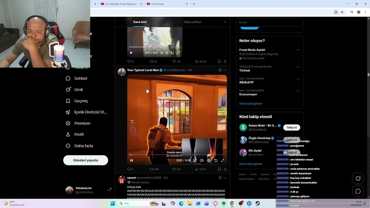Image resolution: width=370 pixels, height=208 pixels.
Task: Open options for the Türksat trend
Action: pos(298,67)
